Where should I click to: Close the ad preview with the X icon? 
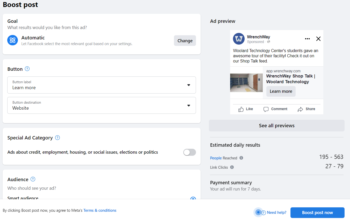(x=318, y=39)
